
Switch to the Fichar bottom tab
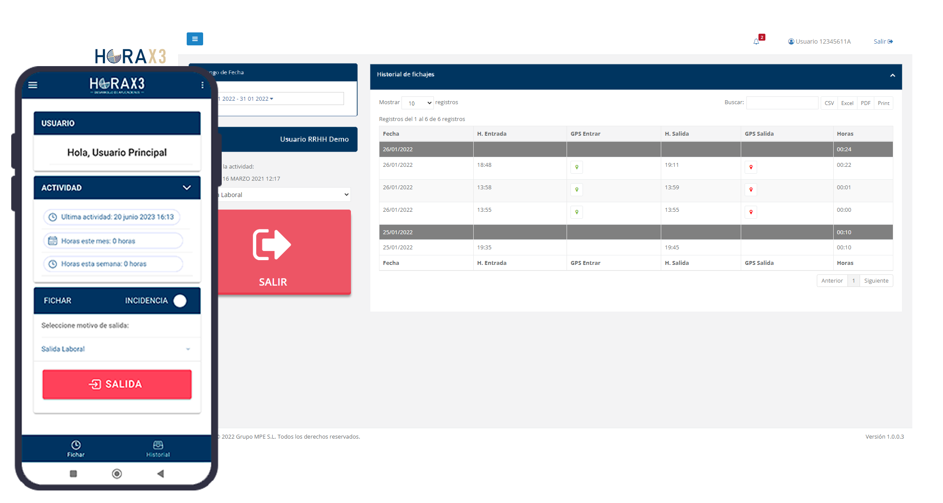(x=76, y=449)
